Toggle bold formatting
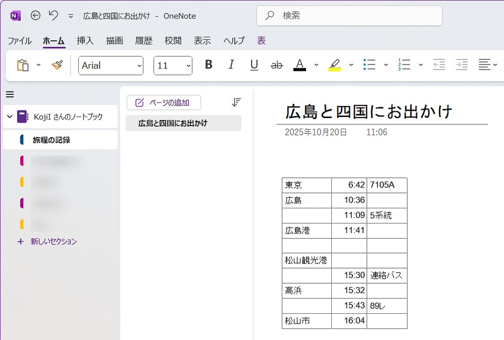Viewport: 504px width, 340px height. tap(208, 65)
